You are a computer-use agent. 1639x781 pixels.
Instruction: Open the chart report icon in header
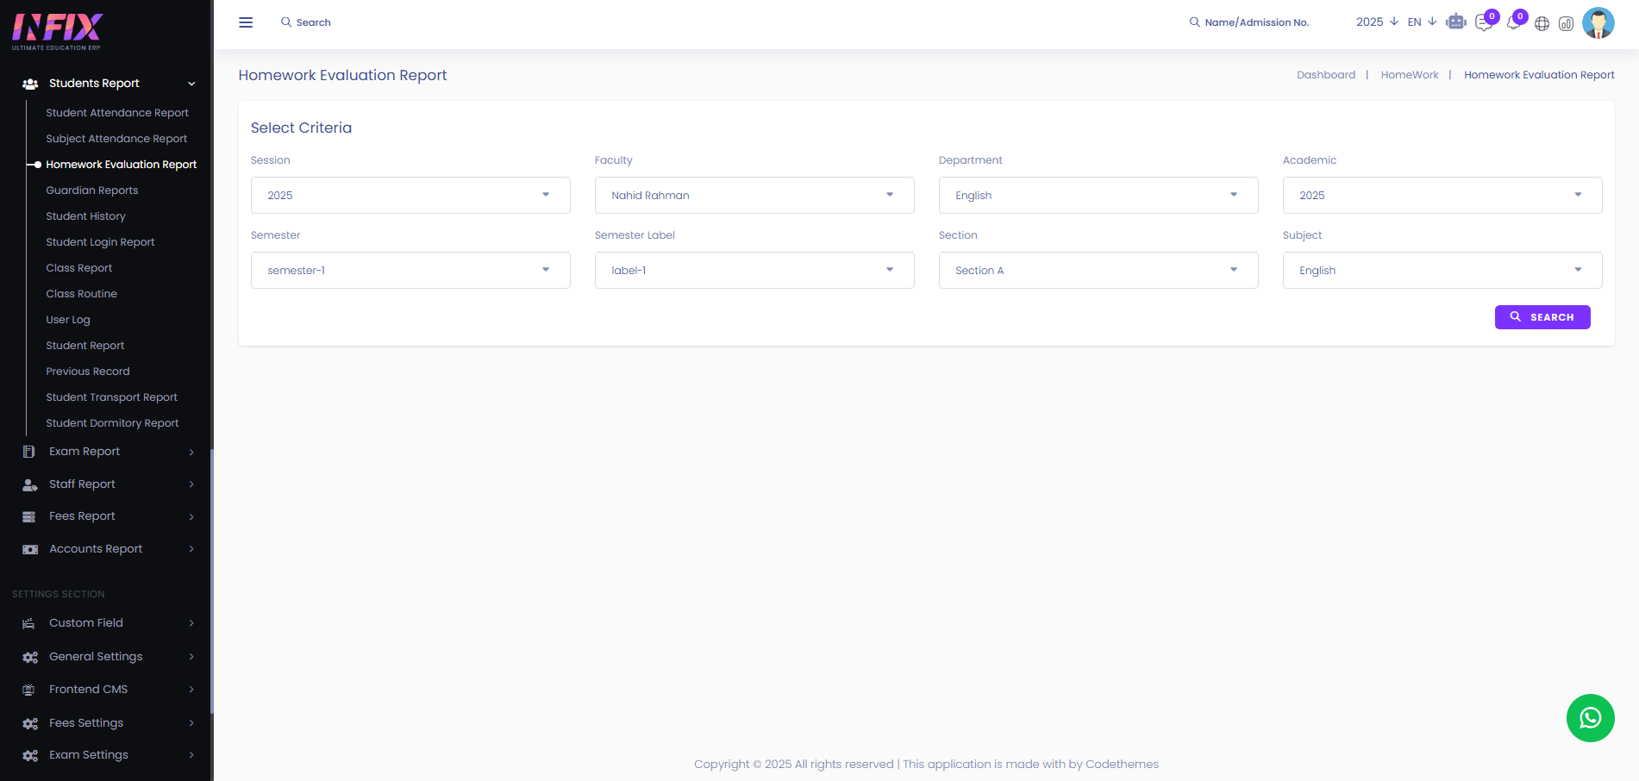pos(1566,23)
